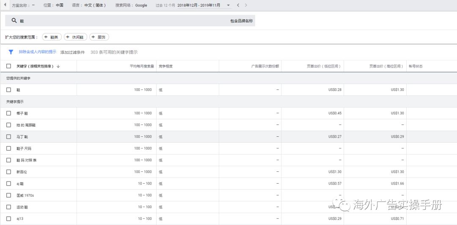Check the box for 椰子 鞋
The height and width of the screenshot is (225, 457).
click(x=9, y=113)
